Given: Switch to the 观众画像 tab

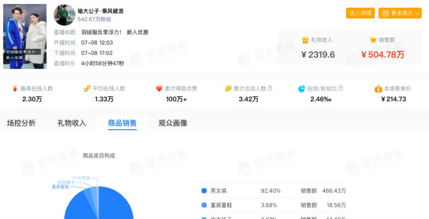Looking at the screenshot, I should pyautogui.click(x=173, y=123).
